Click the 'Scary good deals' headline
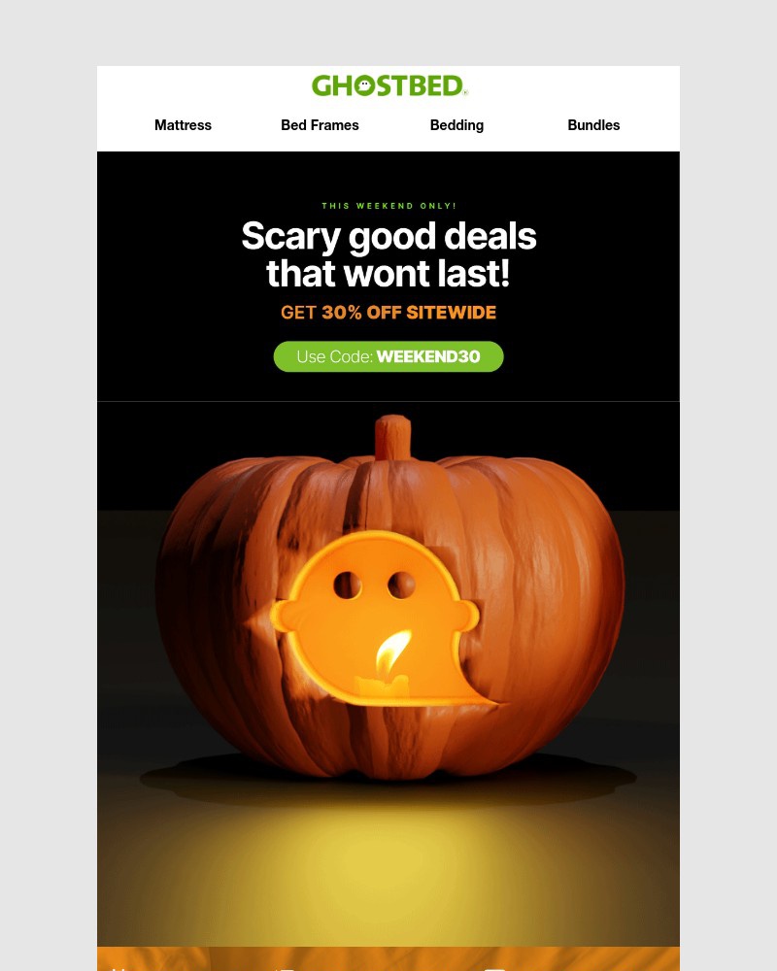Image resolution: width=777 pixels, height=971 pixels. pyautogui.click(x=388, y=237)
